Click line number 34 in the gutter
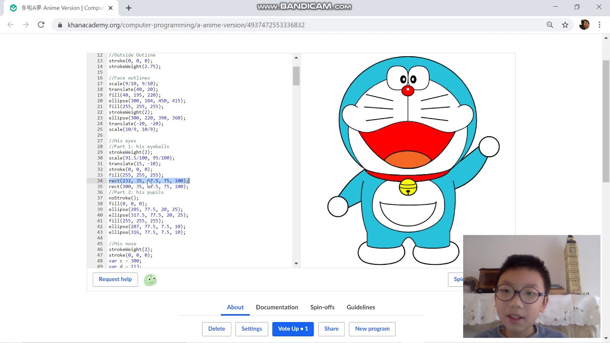The height and width of the screenshot is (343, 610). [100, 181]
